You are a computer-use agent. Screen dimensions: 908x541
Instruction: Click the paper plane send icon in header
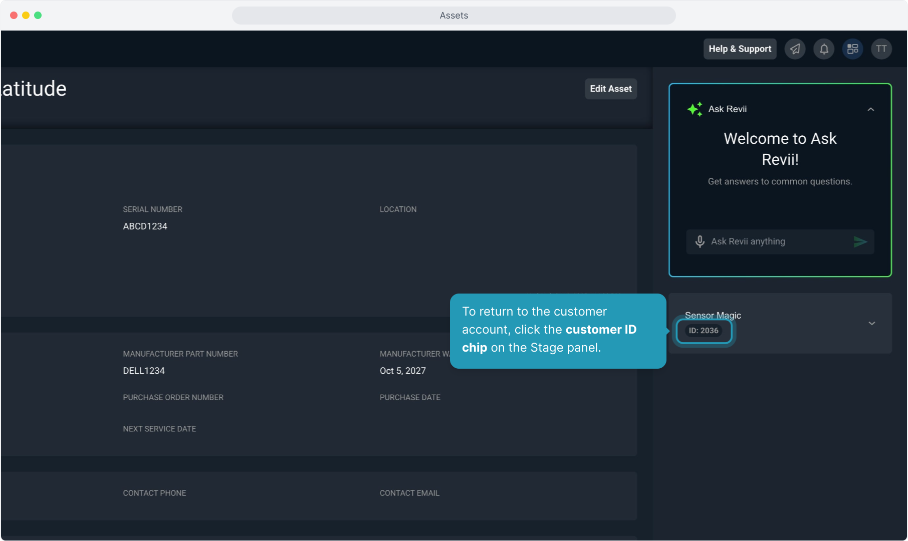coord(795,49)
